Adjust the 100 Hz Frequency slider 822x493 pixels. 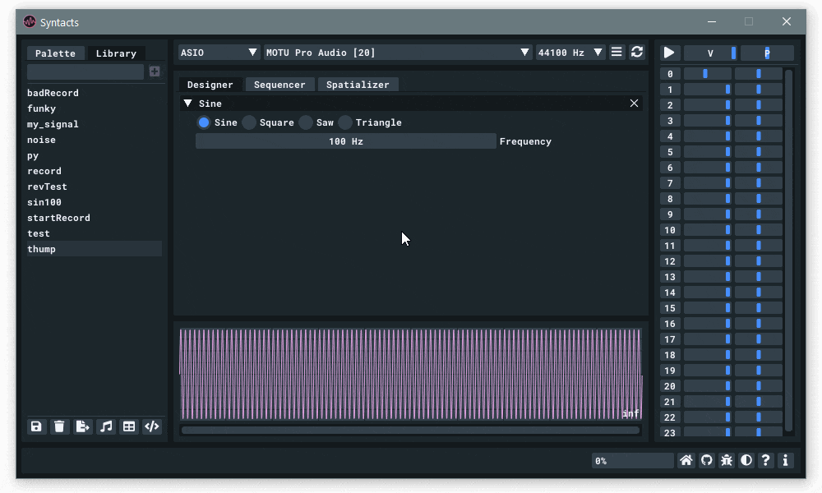click(x=344, y=141)
